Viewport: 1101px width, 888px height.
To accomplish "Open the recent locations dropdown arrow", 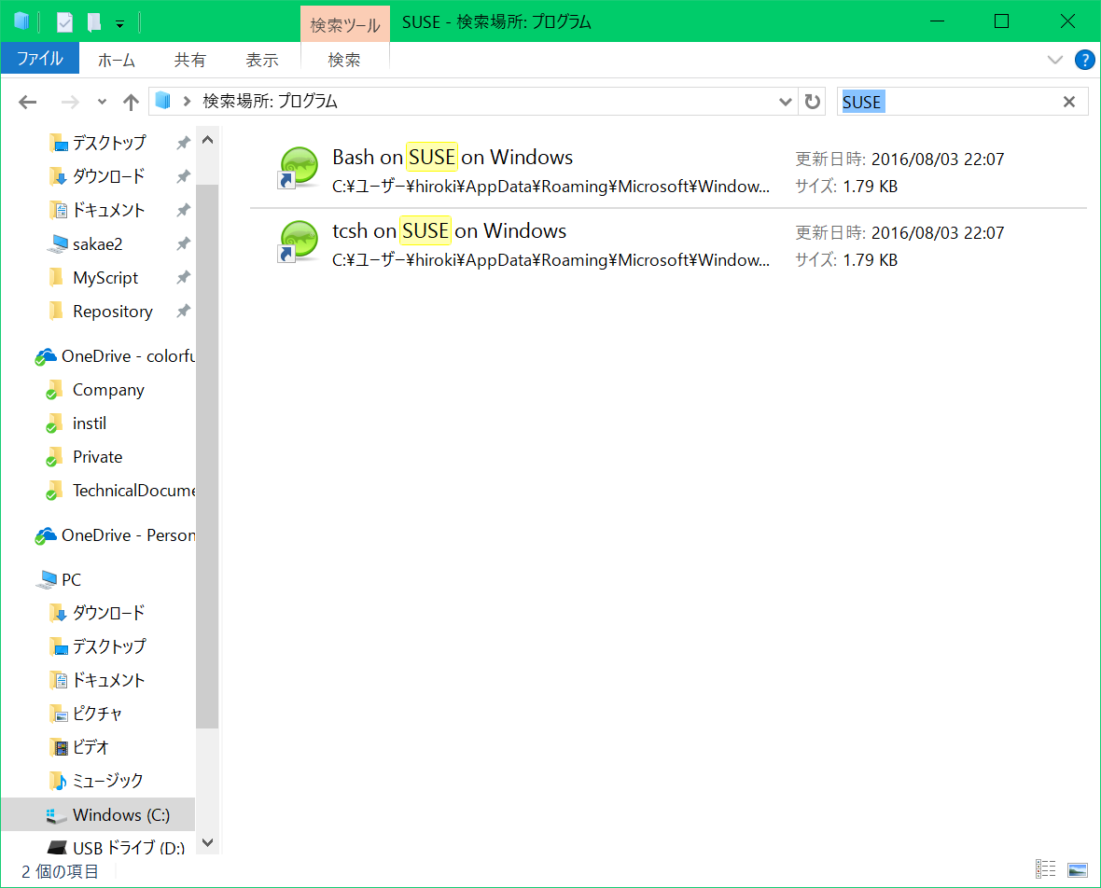I will pyautogui.click(x=102, y=103).
